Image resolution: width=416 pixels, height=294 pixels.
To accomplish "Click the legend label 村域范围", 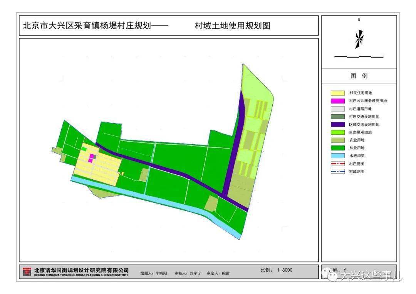I will 357,172.
